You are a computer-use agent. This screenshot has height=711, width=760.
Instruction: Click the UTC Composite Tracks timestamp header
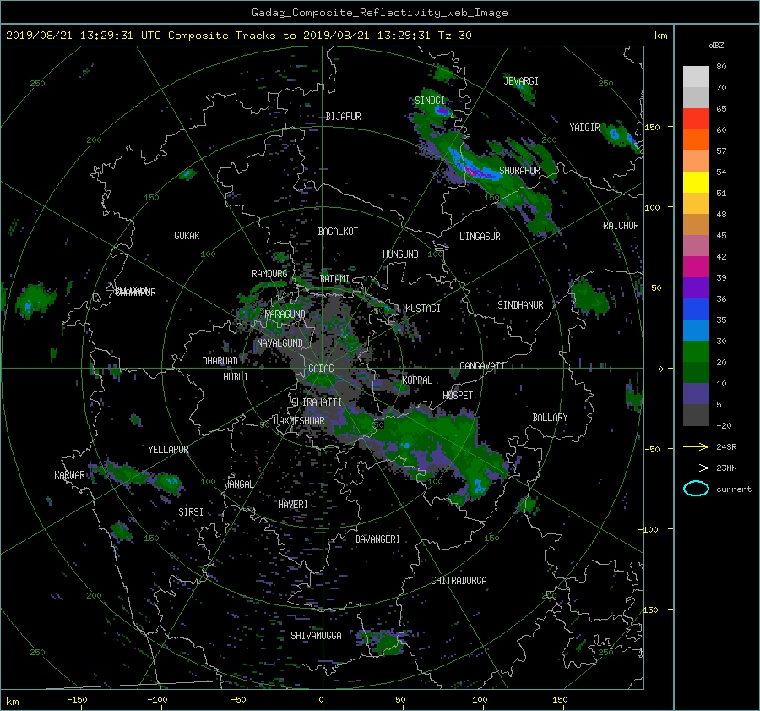[x=238, y=36]
